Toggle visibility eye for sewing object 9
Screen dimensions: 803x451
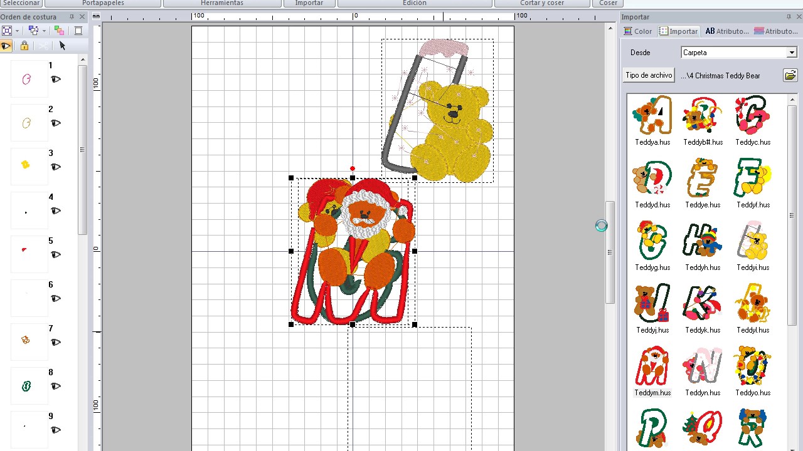56,430
